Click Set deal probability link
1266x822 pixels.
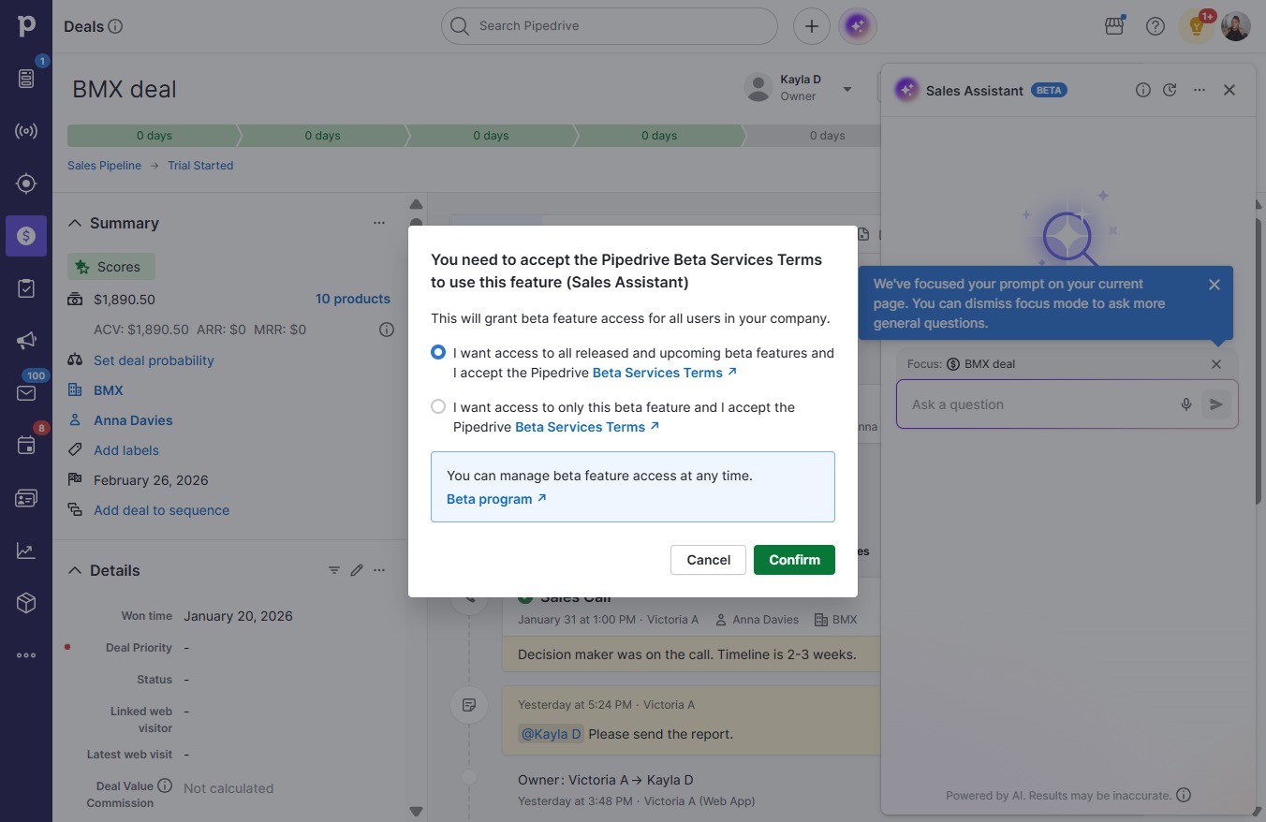click(x=154, y=360)
